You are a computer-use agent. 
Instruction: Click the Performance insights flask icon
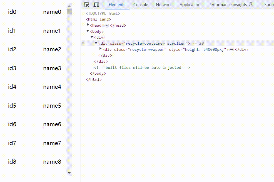pyautogui.click(x=251, y=4)
